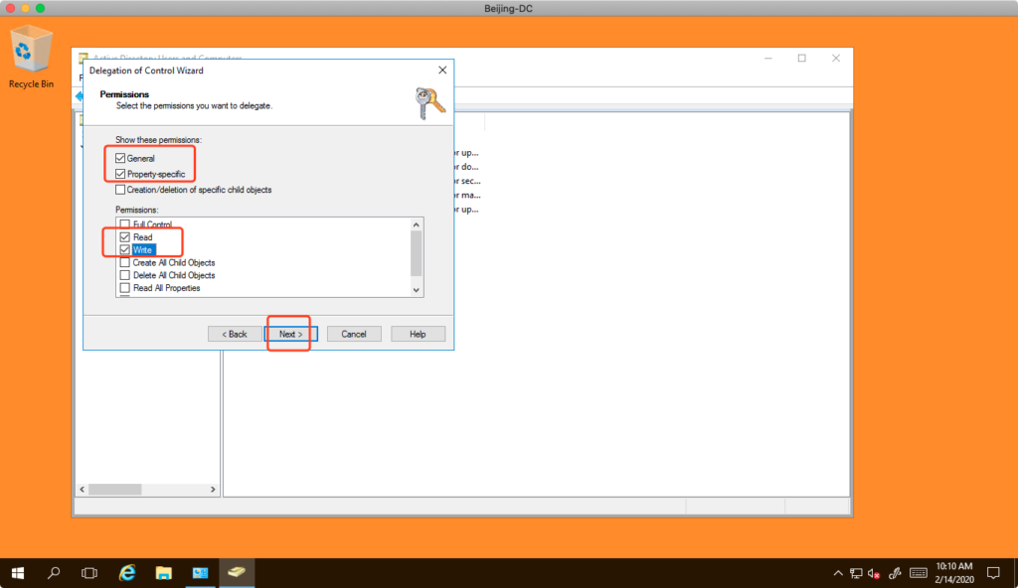
Task: Enable Creation/deletion of specific child objects
Action: 120,189
